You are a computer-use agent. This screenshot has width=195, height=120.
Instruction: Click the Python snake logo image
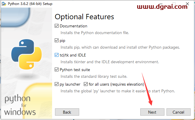(26, 54)
